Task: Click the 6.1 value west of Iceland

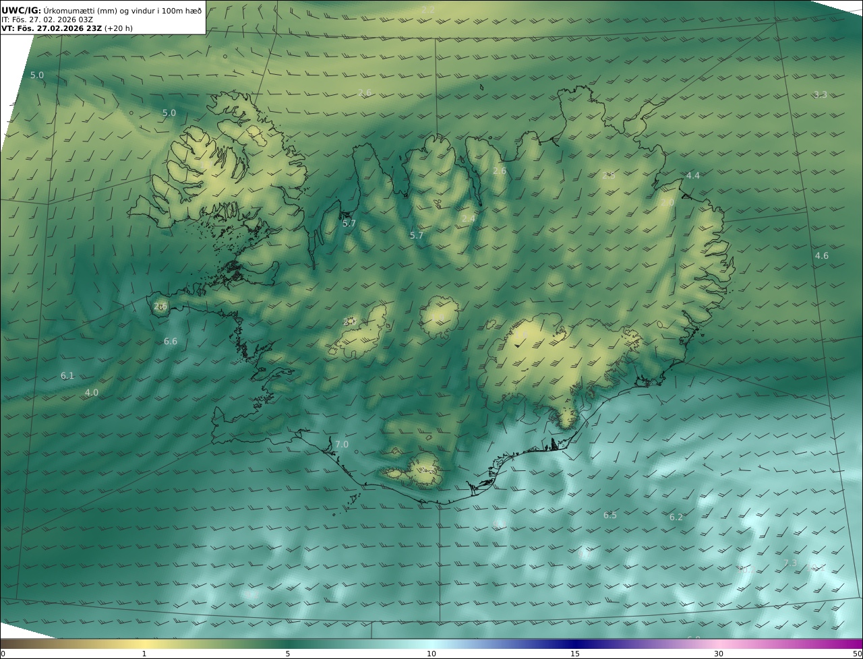Action: [x=67, y=376]
